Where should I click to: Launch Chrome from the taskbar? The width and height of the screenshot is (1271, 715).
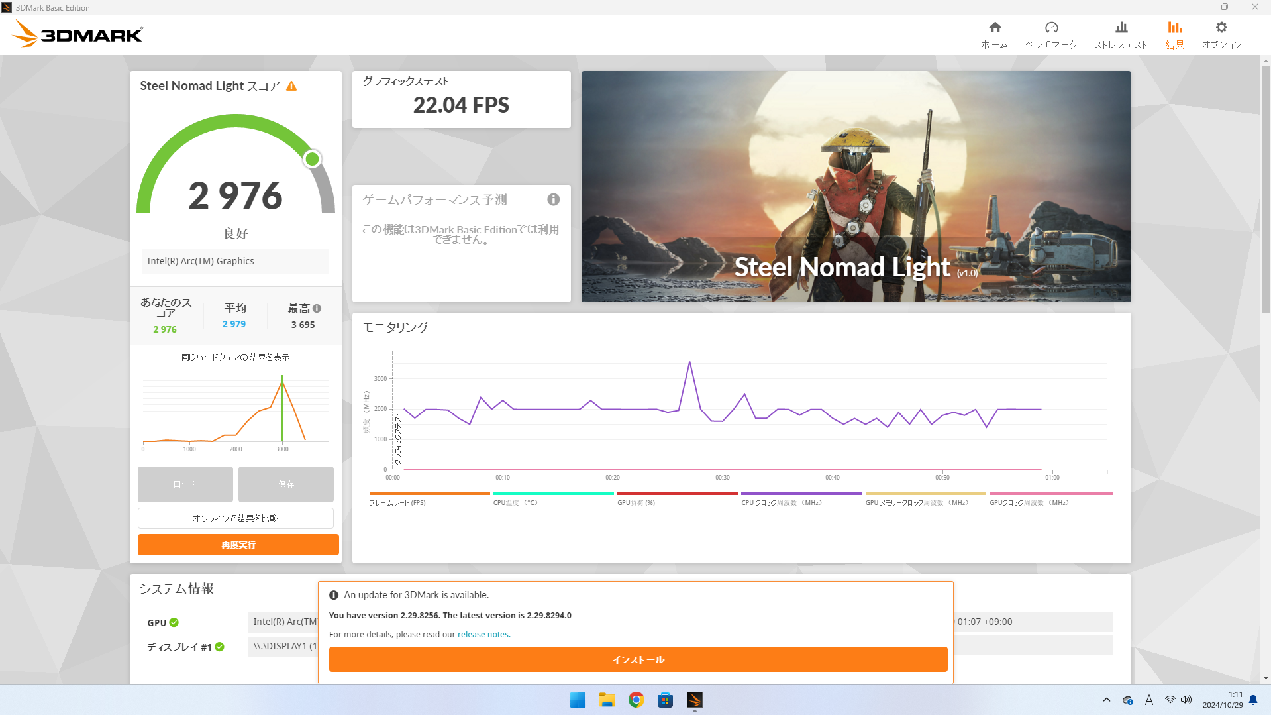(x=636, y=700)
